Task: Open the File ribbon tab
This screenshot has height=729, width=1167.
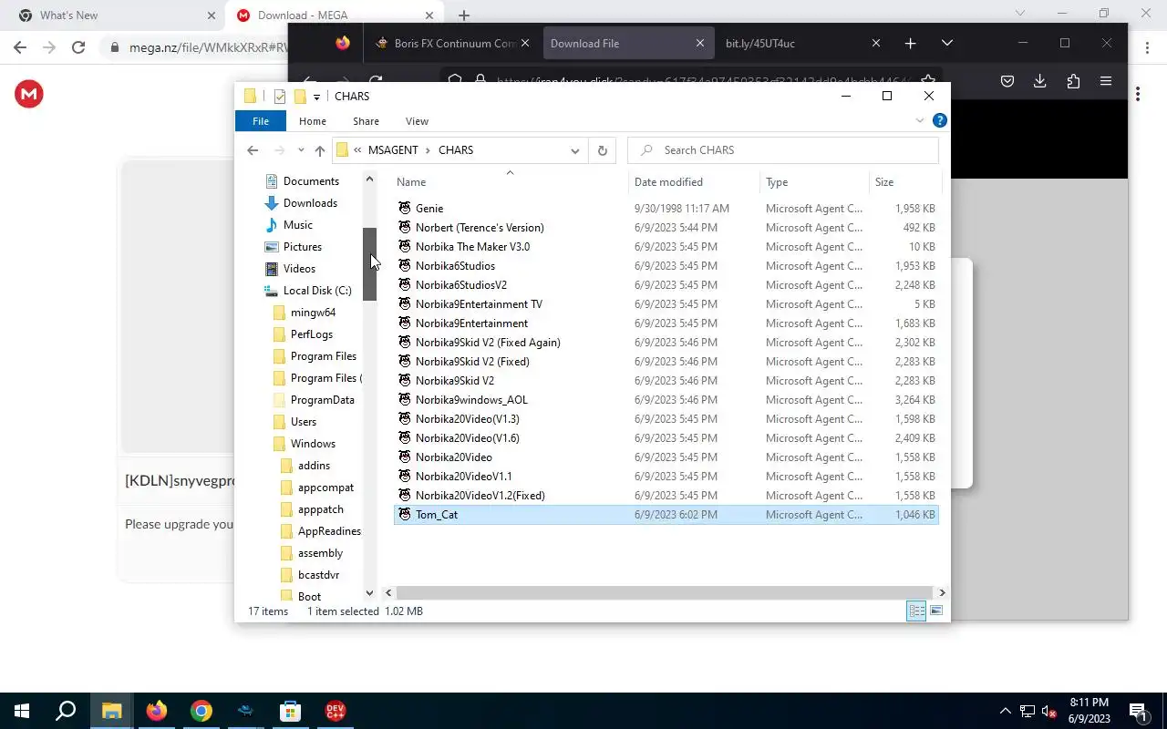Action: [261, 121]
